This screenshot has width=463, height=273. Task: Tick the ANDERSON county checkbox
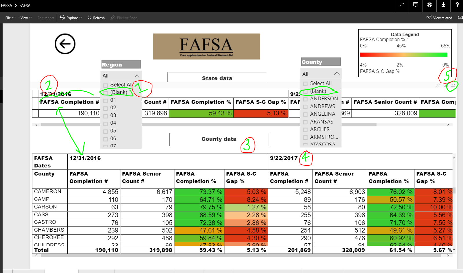pos(305,99)
